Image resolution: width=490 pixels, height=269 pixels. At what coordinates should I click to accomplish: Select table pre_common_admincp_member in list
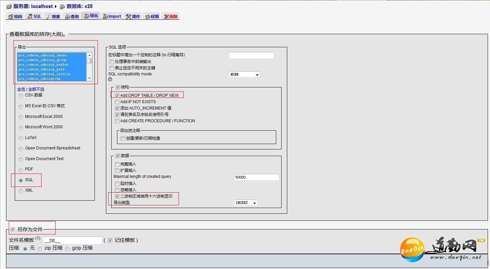click(52, 64)
